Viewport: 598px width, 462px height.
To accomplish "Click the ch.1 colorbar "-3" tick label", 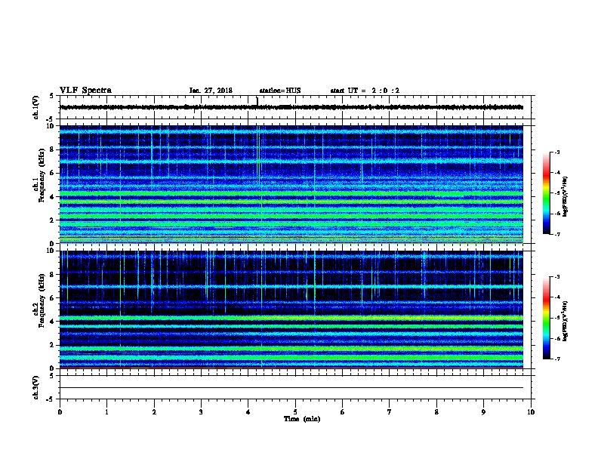I will 556,152.
